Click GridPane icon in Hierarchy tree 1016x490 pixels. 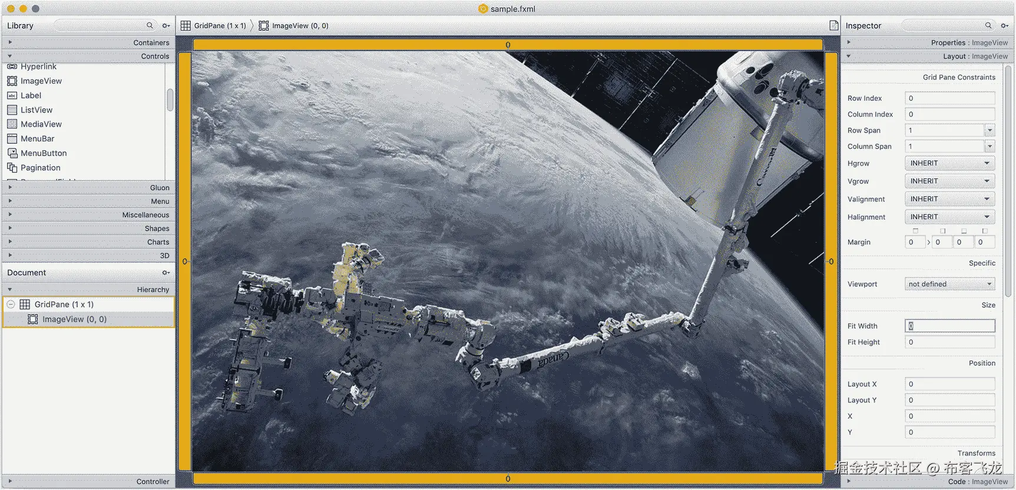[x=25, y=304]
